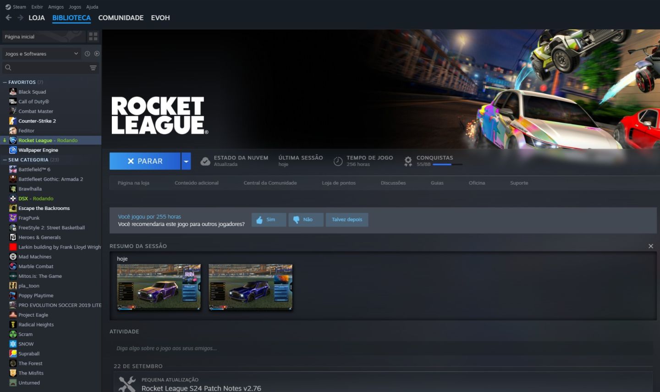Click the Black Squad game icon
Viewport: 660px width, 392px height.
click(x=13, y=92)
